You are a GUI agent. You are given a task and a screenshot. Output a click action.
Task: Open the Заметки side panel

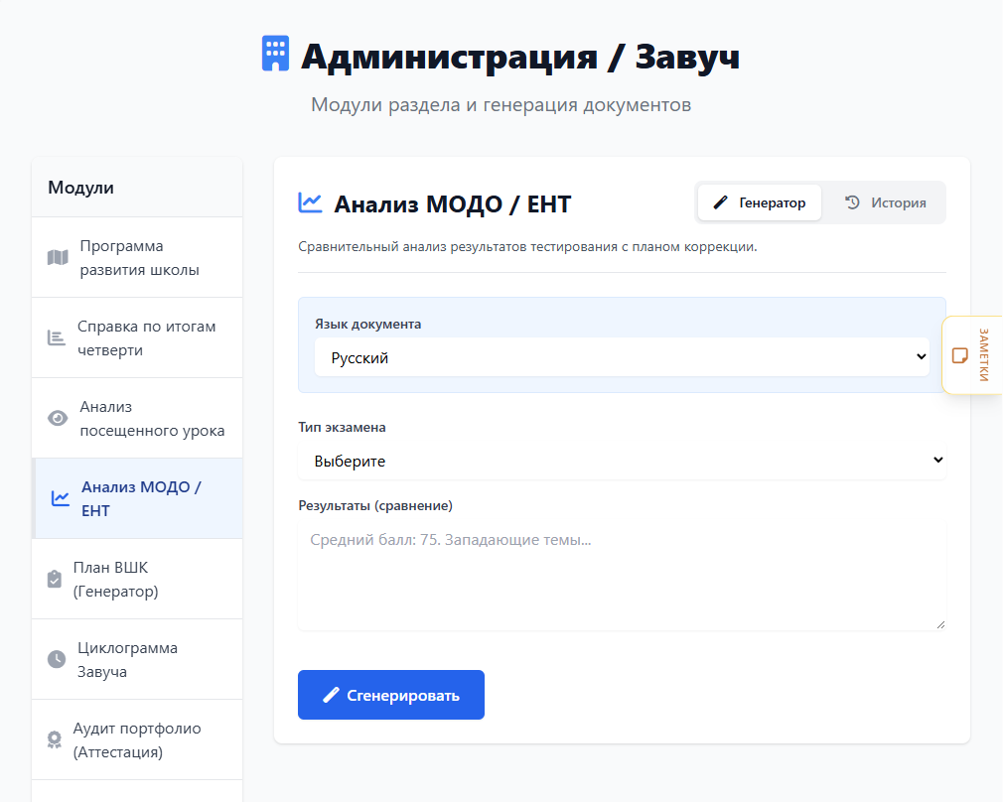click(x=972, y=355)
